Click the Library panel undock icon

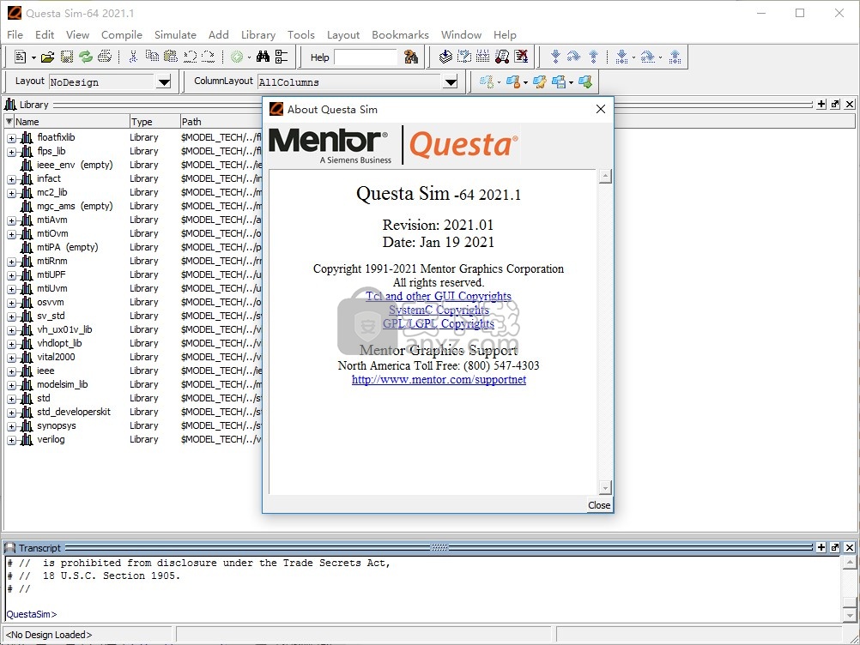[x=835, y=104]
